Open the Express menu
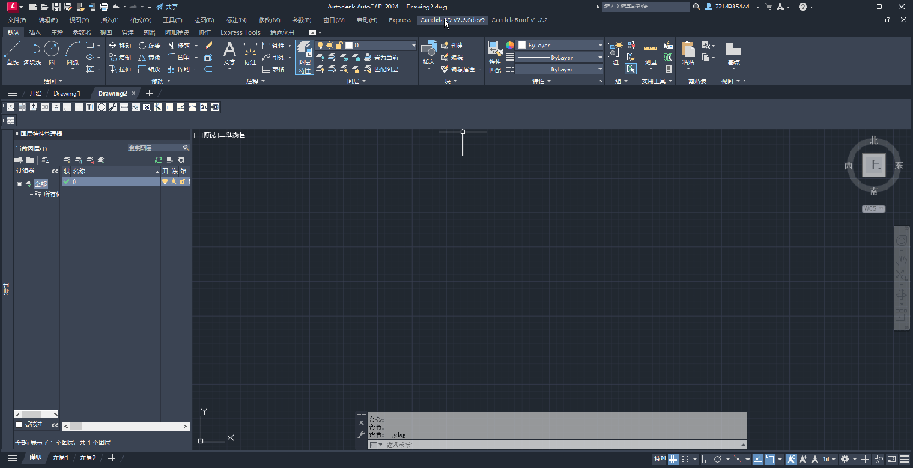 399,19
